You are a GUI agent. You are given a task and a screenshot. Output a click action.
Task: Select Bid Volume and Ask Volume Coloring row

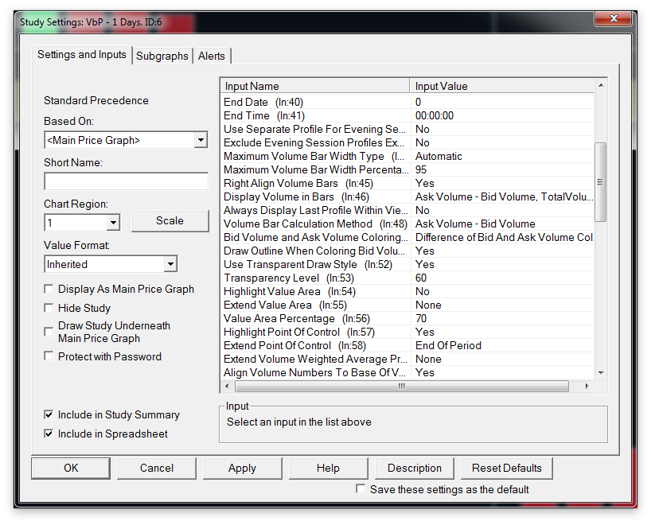(407, 237)
